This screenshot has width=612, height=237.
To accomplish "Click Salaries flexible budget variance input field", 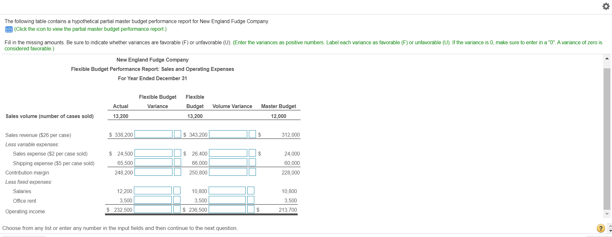I will coord(153,190).
